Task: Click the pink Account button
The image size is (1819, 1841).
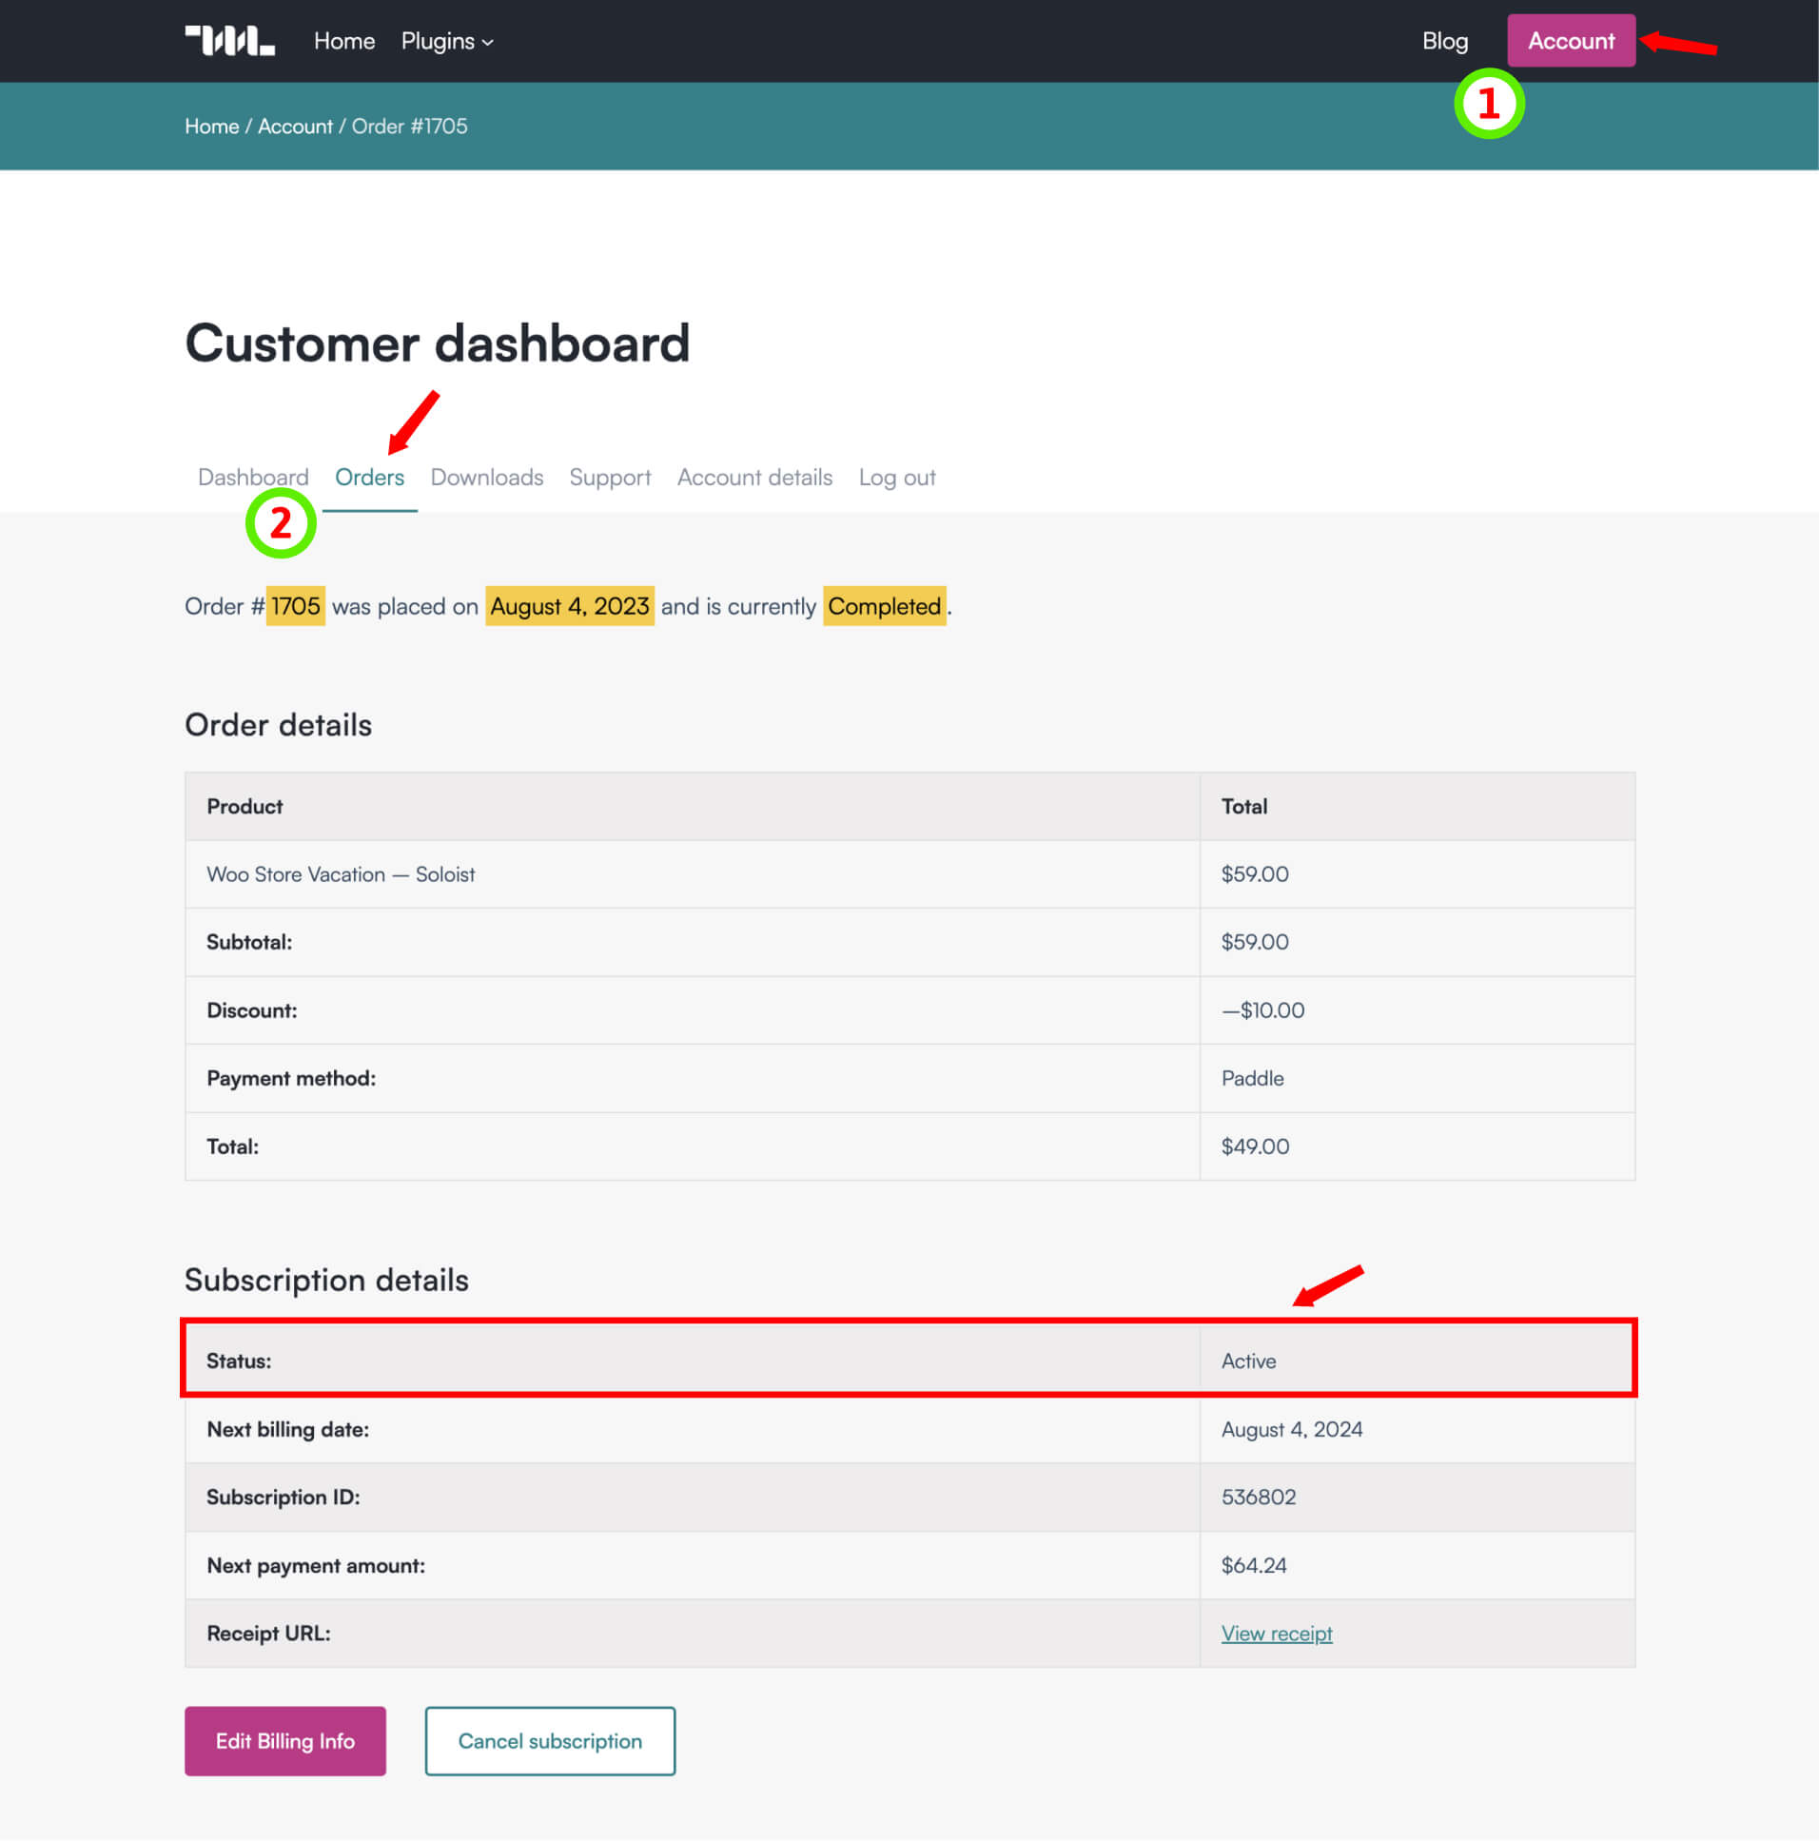Action: pos(1571,41)
